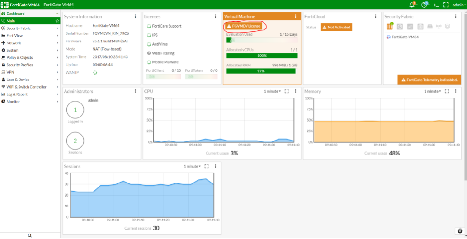Image resolution: width=467 pixels, height=239 pixels.
Task: Open Licenses widget options menu
Action: point(215,16)
